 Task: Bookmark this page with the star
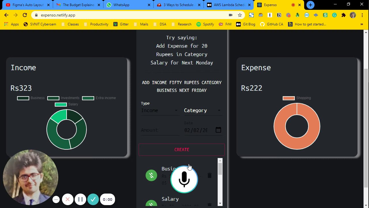(240, 15)
